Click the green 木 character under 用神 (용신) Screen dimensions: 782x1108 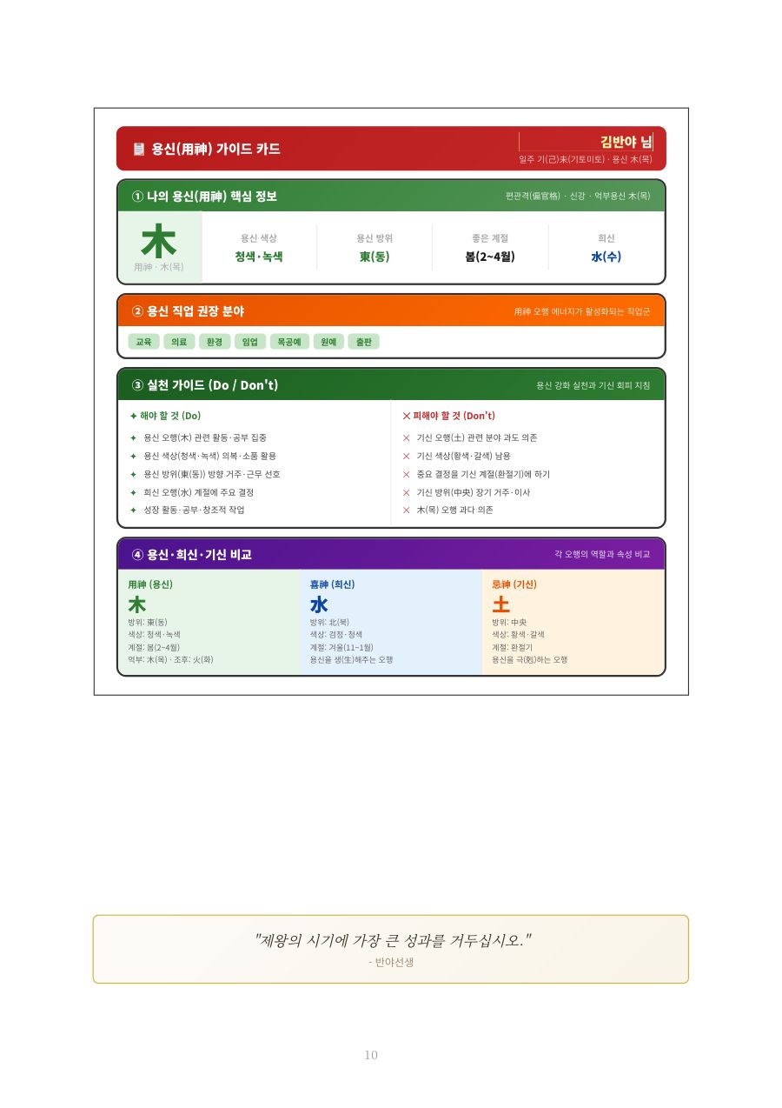(137, 604)
